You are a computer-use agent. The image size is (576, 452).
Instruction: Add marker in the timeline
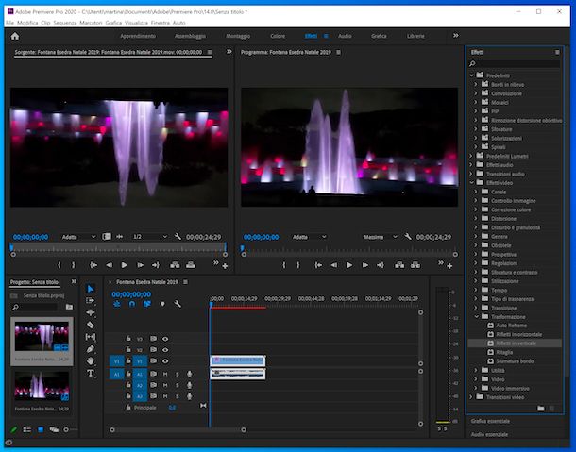(x=162, y=304)
